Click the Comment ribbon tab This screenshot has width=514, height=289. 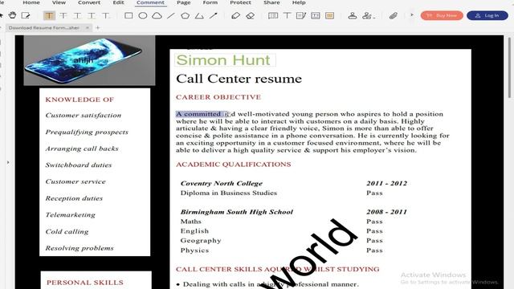coord(150,2)
